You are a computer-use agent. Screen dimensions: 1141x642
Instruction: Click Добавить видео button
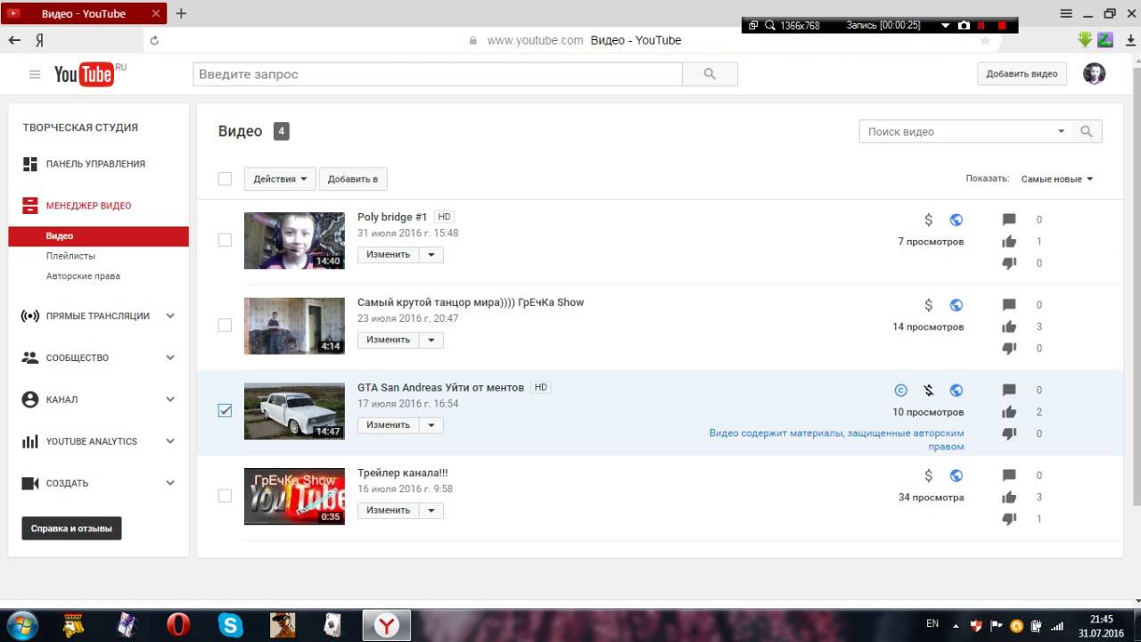1022,74
